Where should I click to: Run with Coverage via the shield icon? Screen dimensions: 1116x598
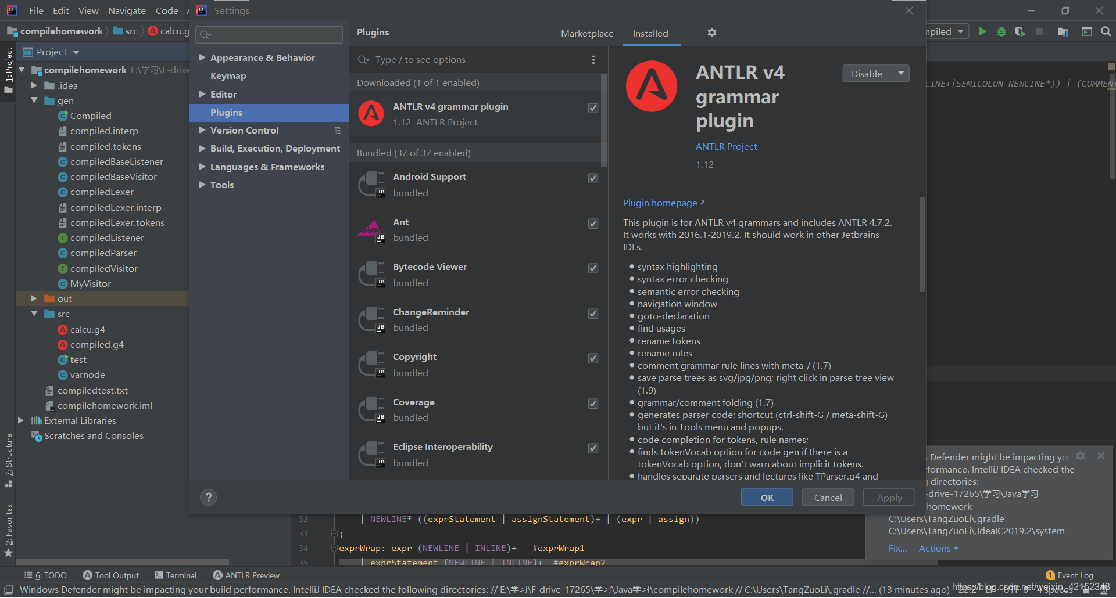click(x=1020, y=32)
